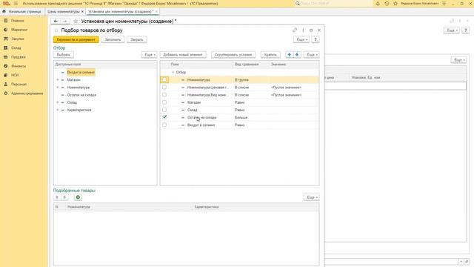Open history clock icon in title bar
The image size is (474, 267).
click(387, 3)
